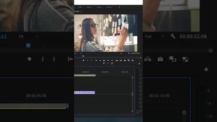Click the video preview frame in sharp monitor

click(x=106, y=33)
